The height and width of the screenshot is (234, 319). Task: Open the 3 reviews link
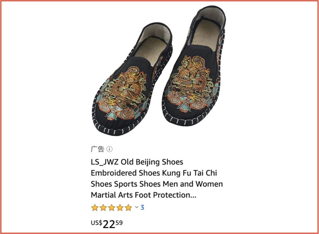point(142,207)
